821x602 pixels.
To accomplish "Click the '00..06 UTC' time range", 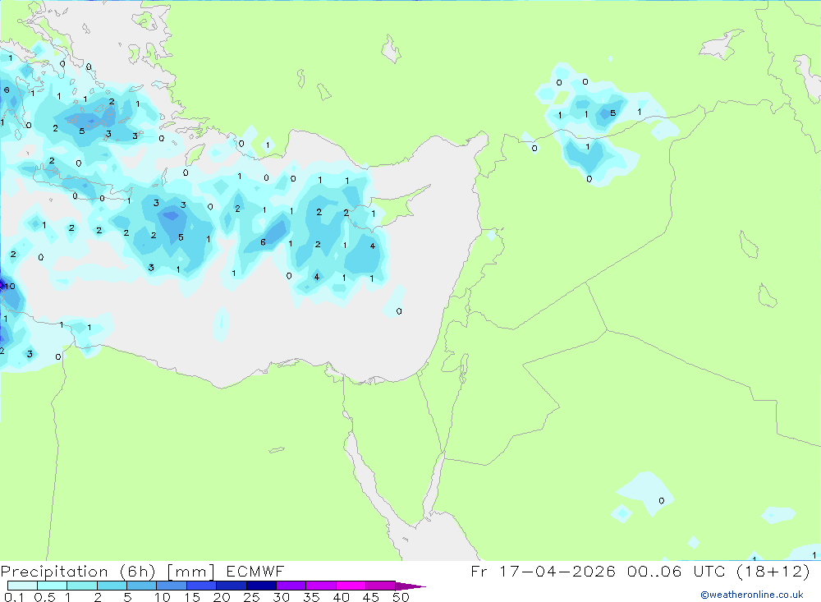I will [677, 571].
